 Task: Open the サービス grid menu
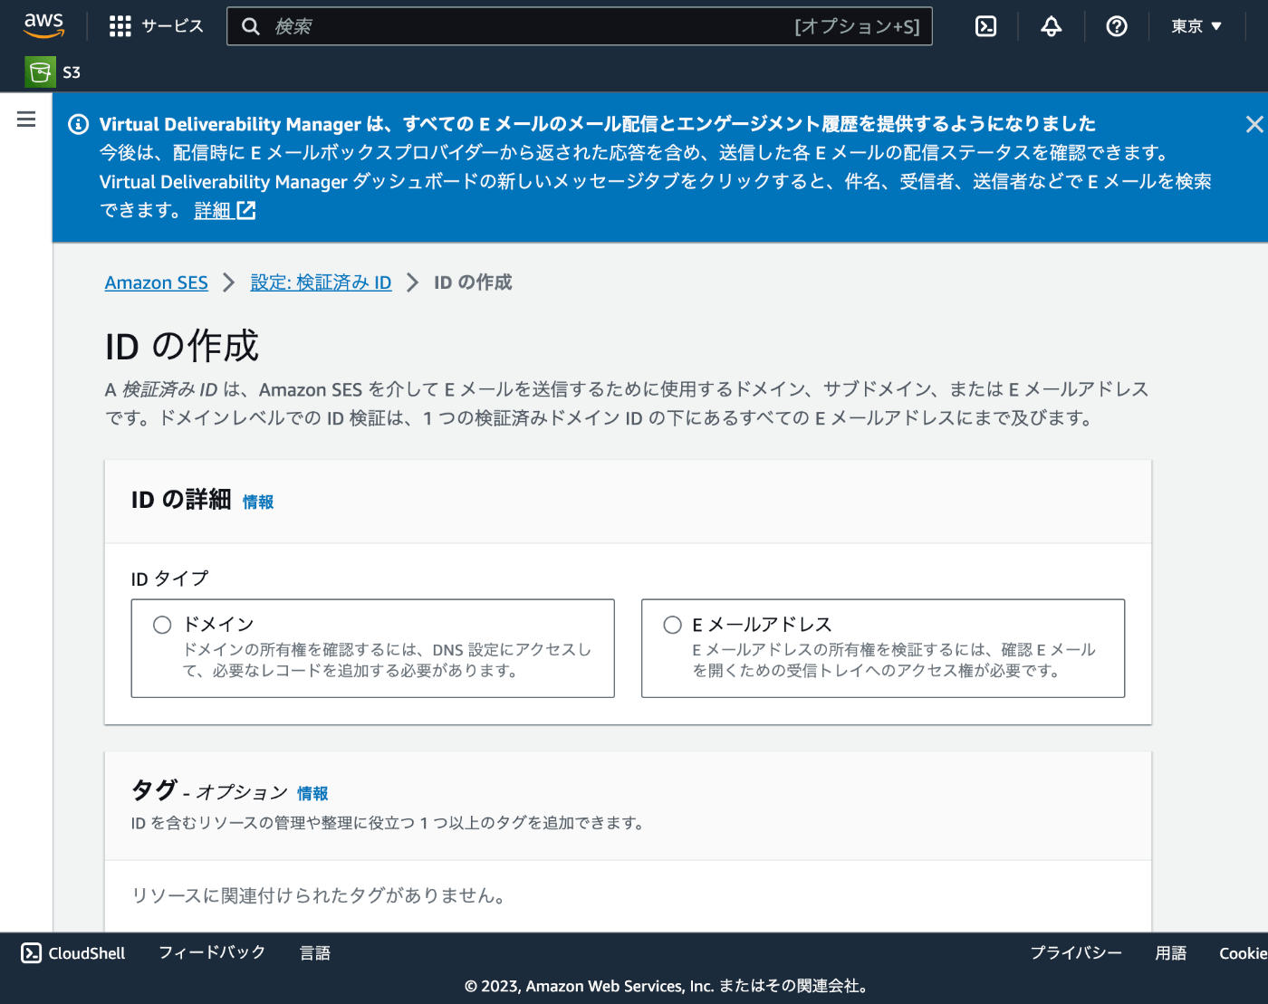[120, 26]
